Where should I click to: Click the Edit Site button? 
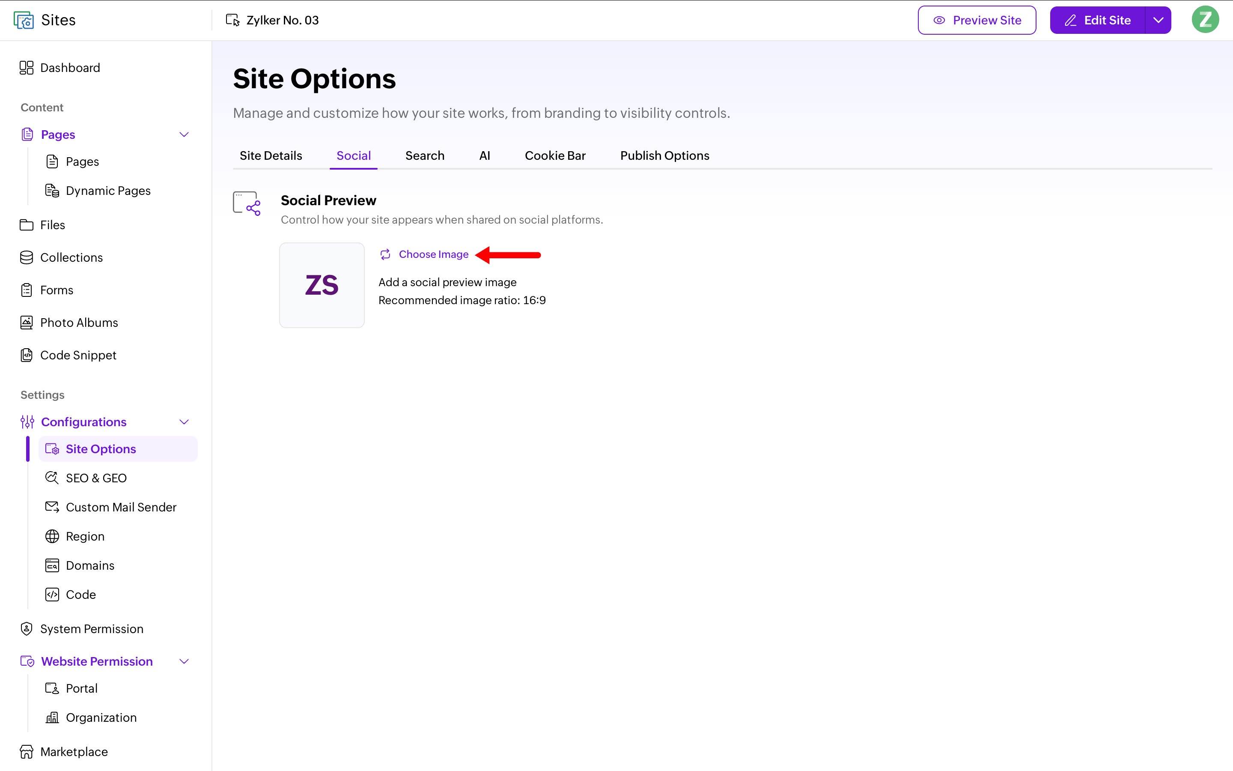point(1097,21)
